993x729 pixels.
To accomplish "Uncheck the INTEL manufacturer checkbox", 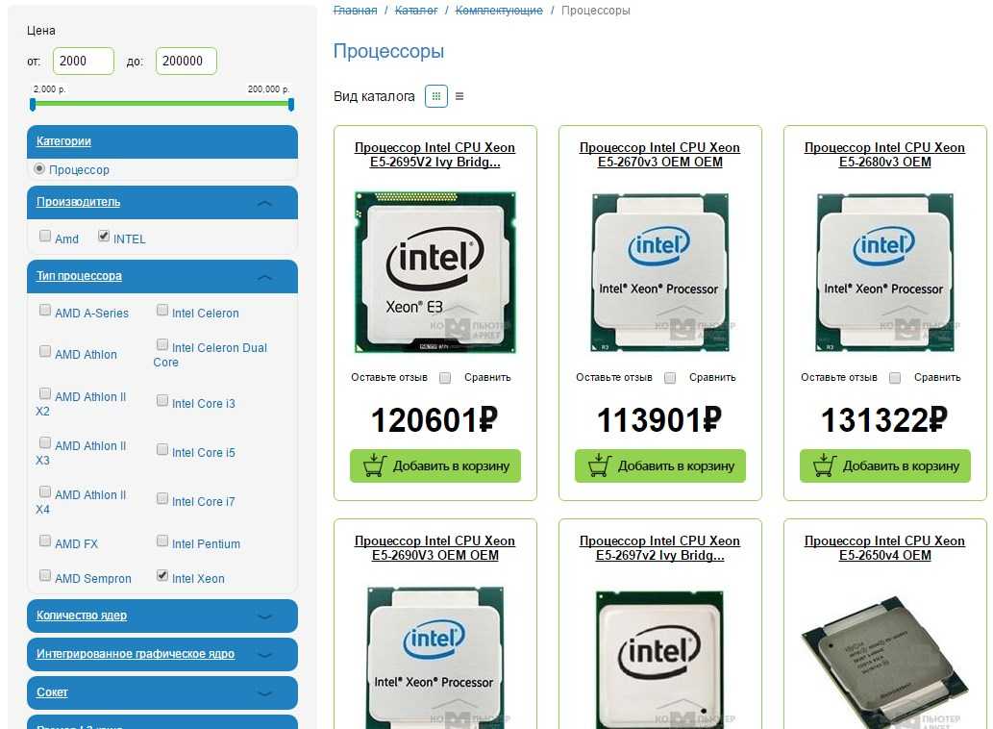I will tap(104, 236).
